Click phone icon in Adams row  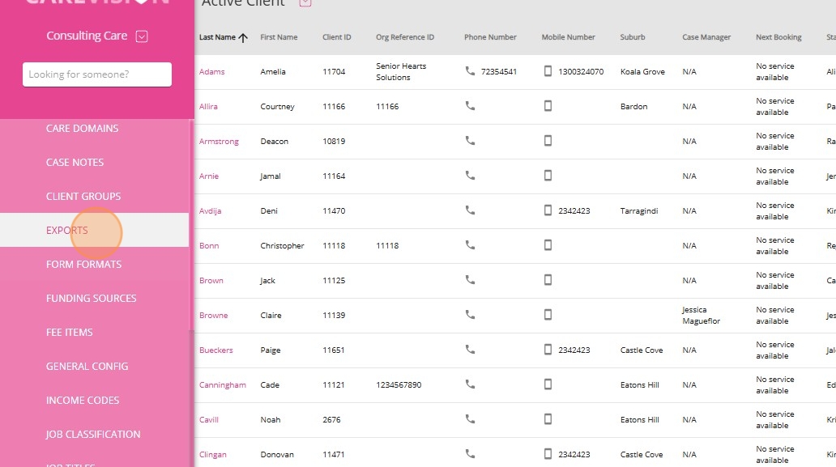(x=470, y=71)
